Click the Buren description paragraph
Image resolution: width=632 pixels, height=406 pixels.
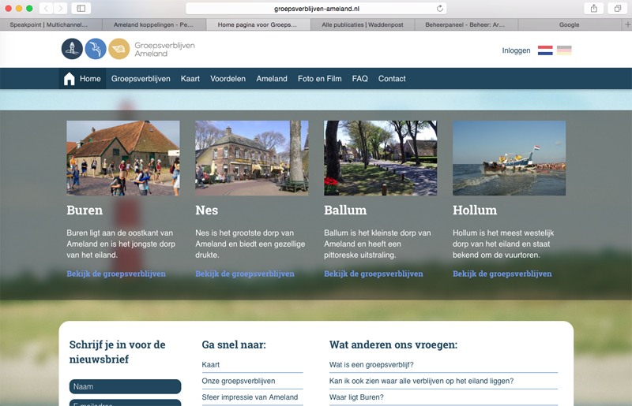121,244
